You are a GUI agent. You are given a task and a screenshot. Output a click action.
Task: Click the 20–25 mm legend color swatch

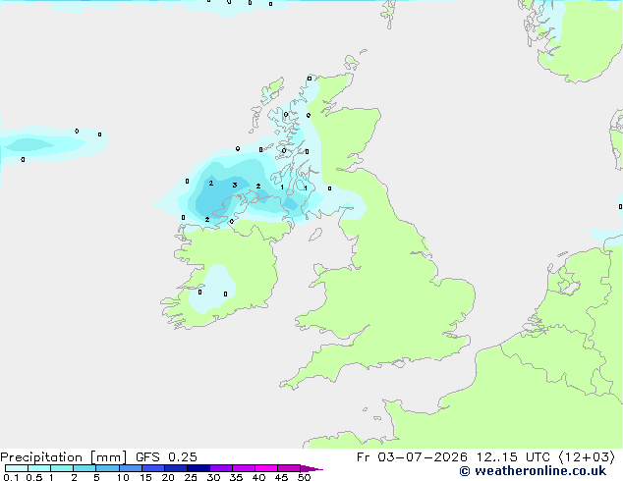175,468
